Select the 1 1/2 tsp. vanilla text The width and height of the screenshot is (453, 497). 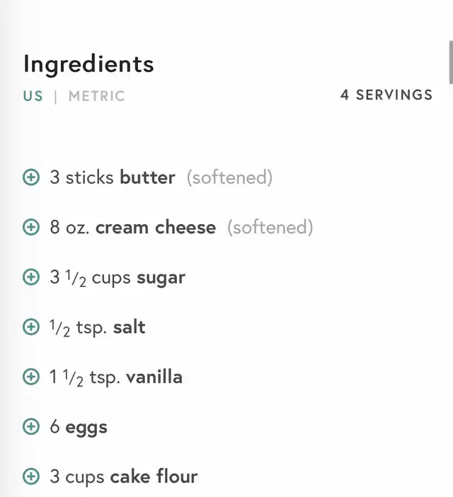point(116,377)
